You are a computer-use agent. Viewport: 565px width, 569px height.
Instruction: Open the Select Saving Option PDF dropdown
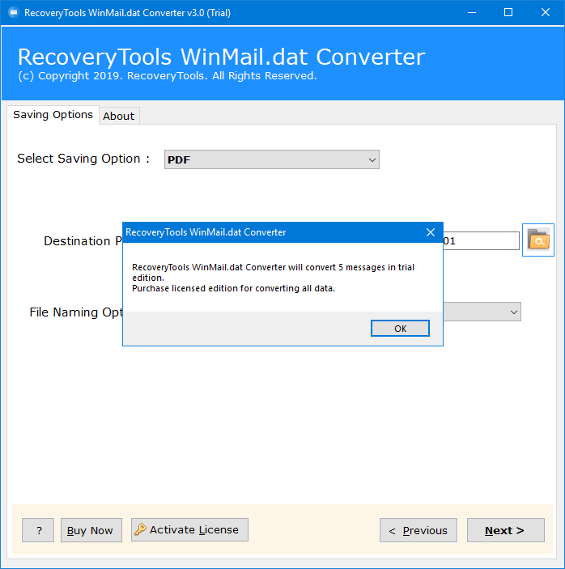pyautogui.click(x=271, y=159)
